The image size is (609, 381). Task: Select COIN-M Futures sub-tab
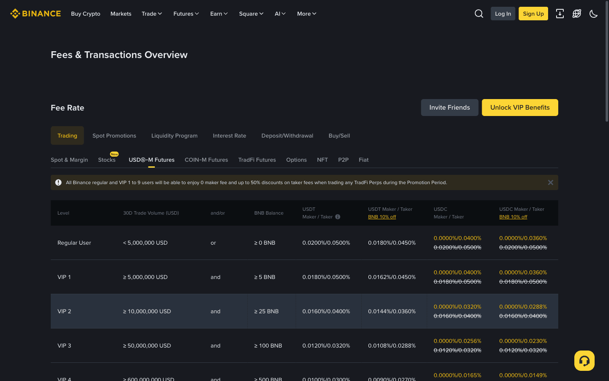206,160
